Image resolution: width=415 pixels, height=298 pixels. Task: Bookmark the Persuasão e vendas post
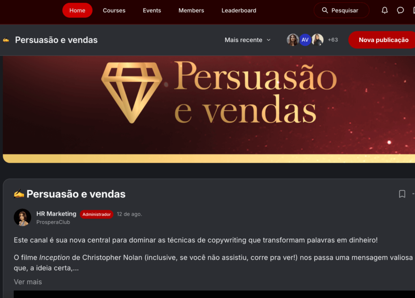[402, 194]
